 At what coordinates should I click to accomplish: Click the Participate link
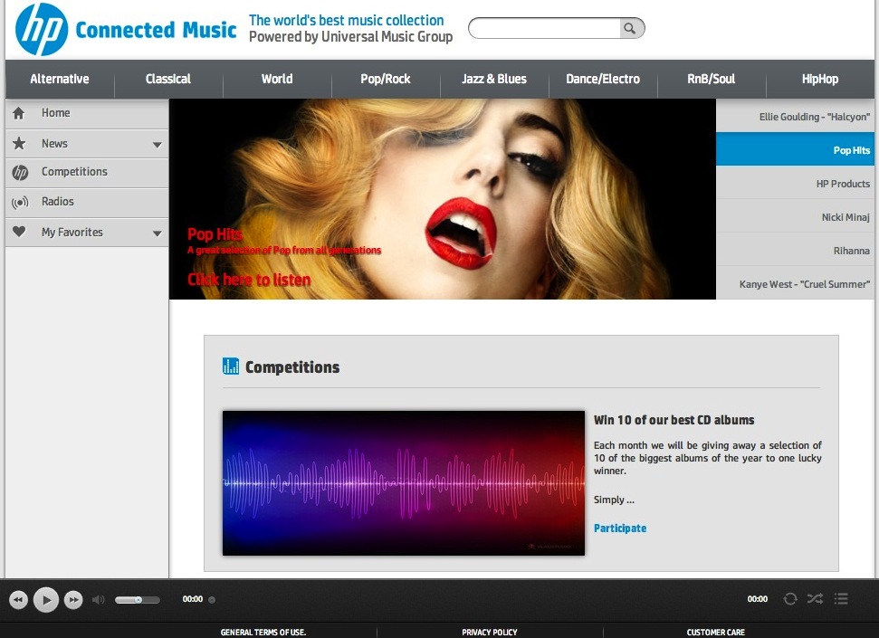[x=620, y=528]
